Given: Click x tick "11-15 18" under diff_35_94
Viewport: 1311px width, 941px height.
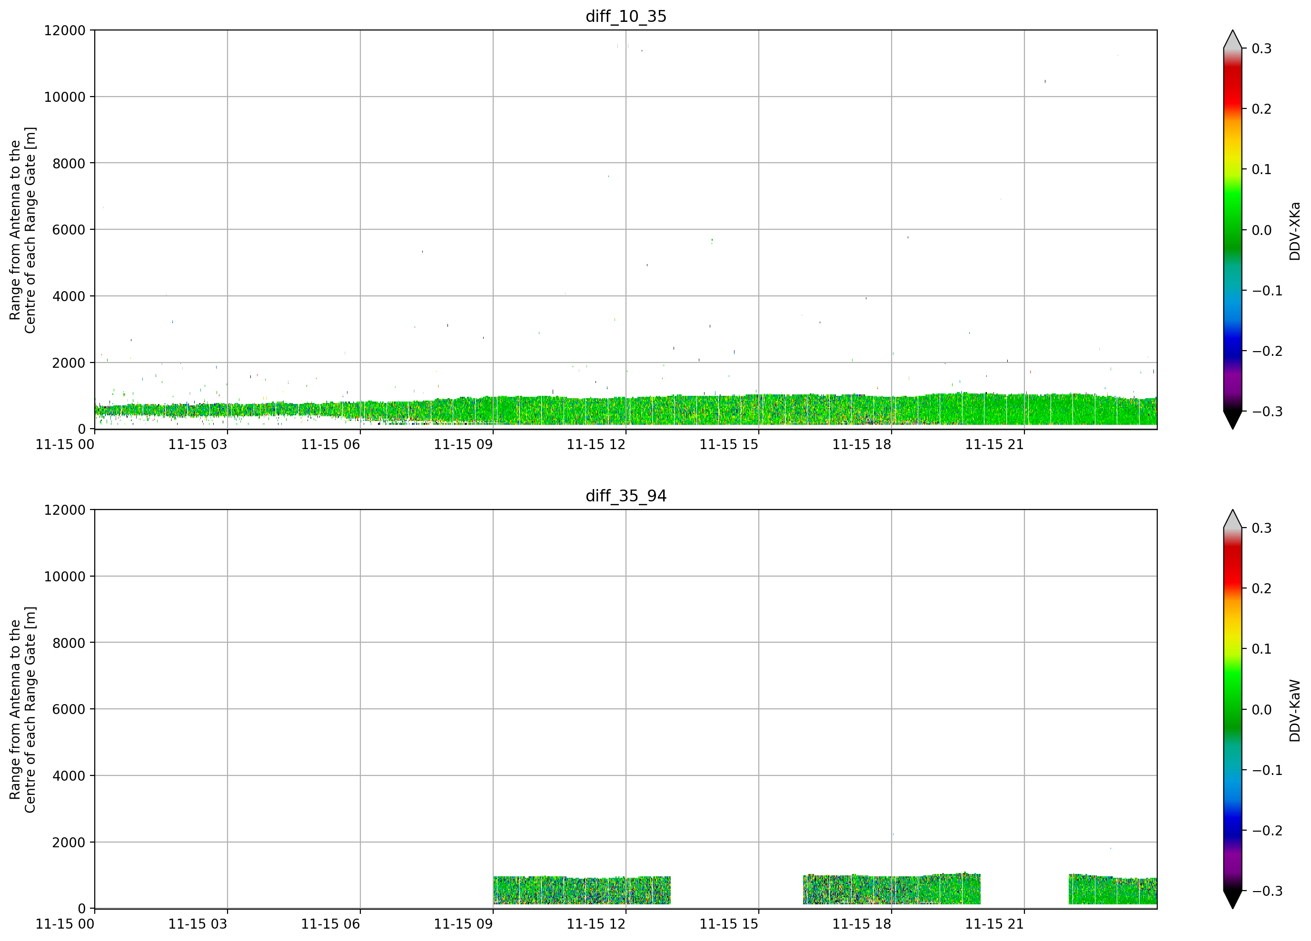Looking at the screenshot, I should 862,924.
